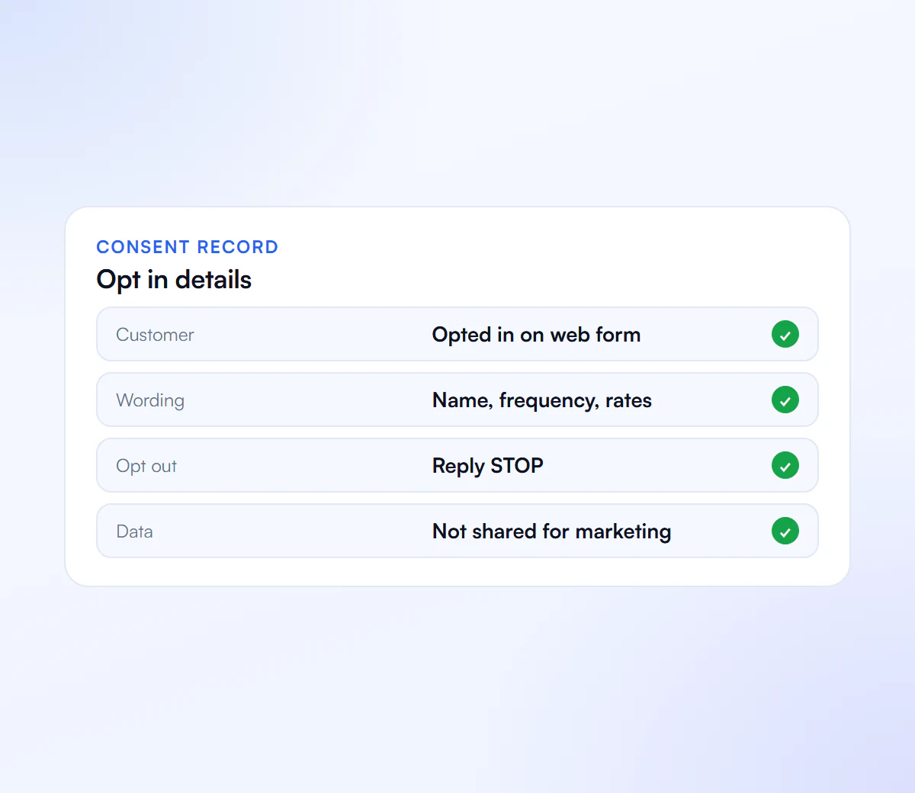Click the green checkmark in the Customer row

pyautogui.click(x=785, y=334)
